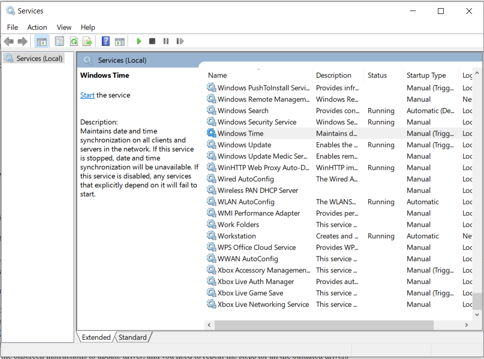Click 'Maintains d...' description of Windows Time

pyautogui.click(x=337, y=133)
